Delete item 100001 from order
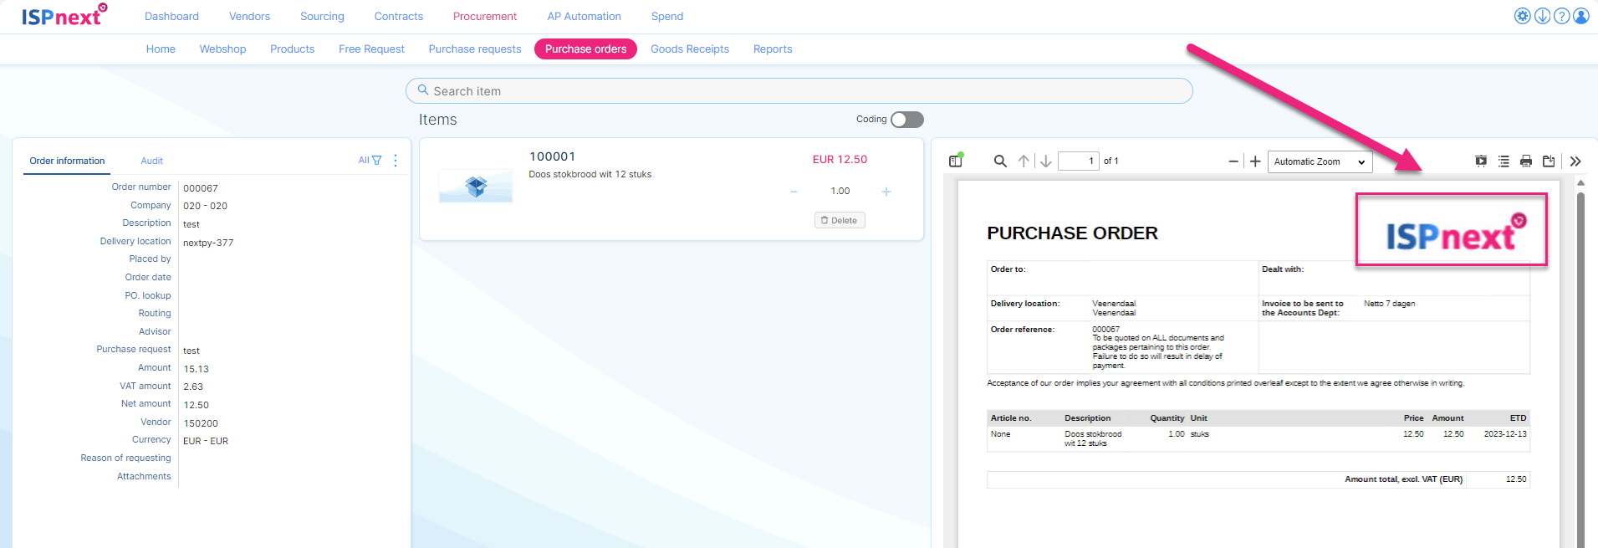The image size is (1598, 548). pyautogui.click(x=839, y=220)
